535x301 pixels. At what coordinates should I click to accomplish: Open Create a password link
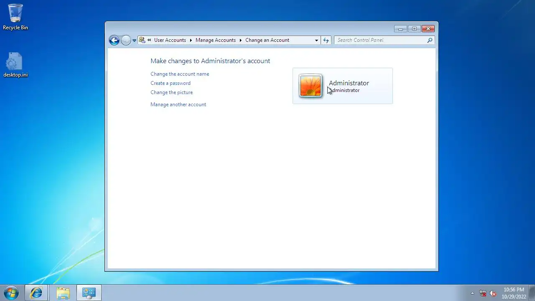pos(171,83)
